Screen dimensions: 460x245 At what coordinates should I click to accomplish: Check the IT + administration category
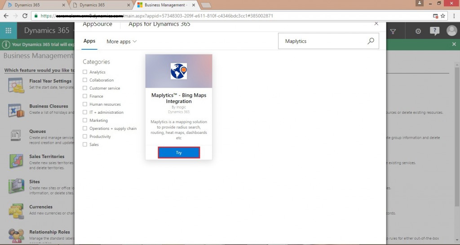pyautogui.click(x=85, y=112)
